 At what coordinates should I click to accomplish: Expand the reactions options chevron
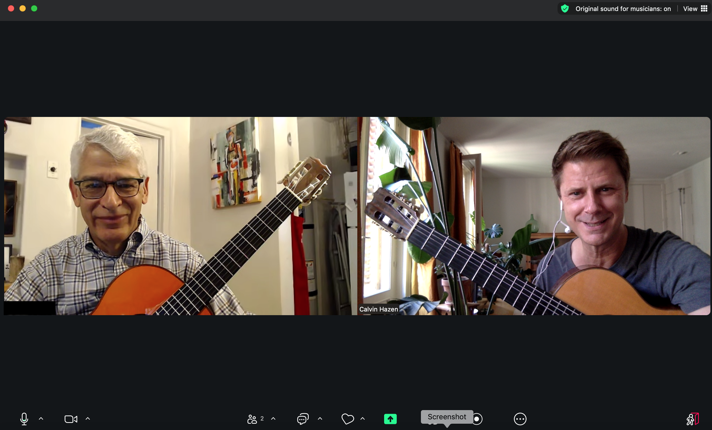click(362, 419)
